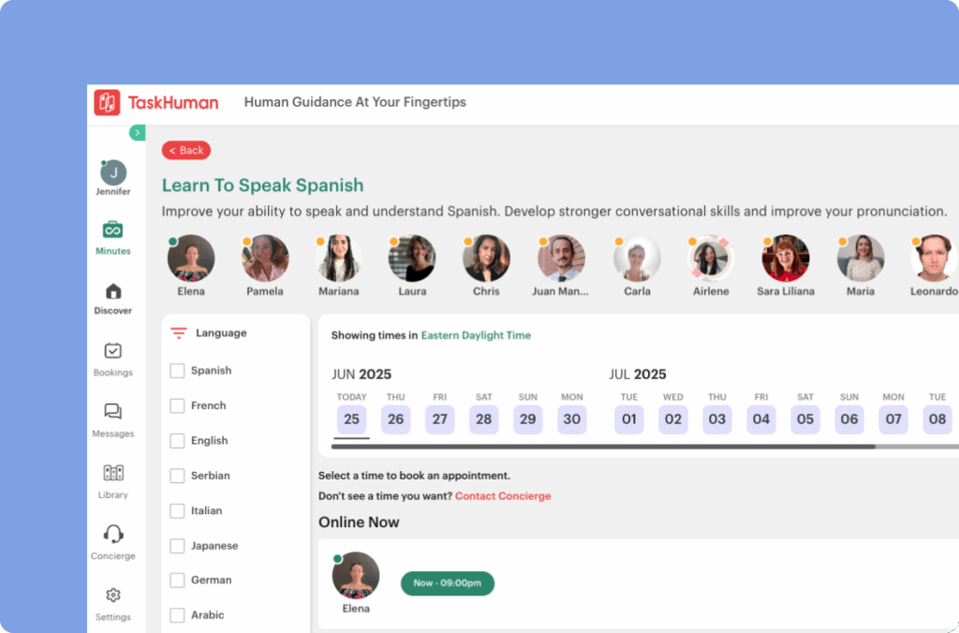Open the Contact Concierge link
The image size is (959, 633).
click(502, 496)
